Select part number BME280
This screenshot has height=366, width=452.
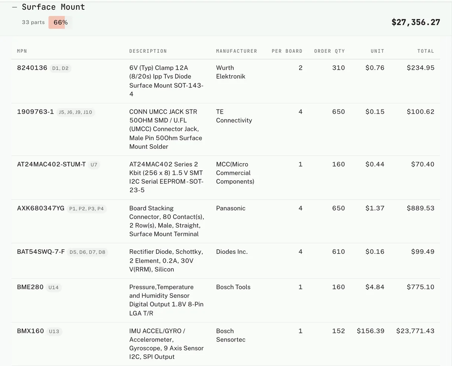pos(30,287)
